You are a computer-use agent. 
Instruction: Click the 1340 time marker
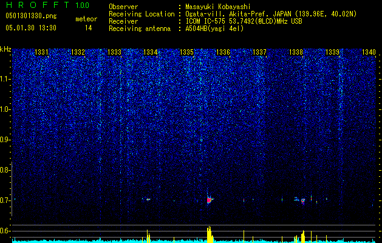pos(369,52)
